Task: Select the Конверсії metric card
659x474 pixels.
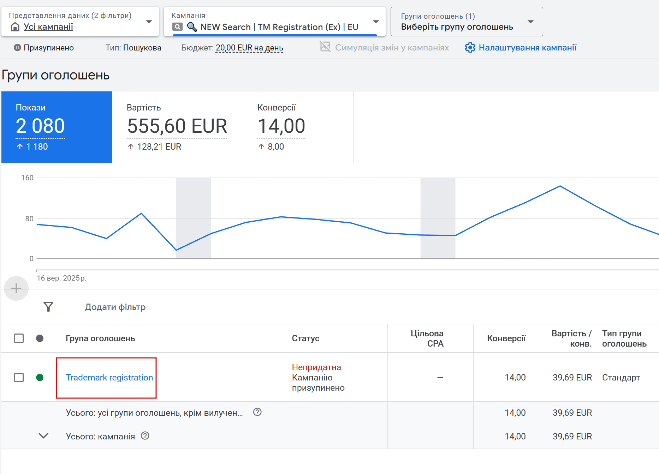Action: pyautogui.click(x=298, y=127)
